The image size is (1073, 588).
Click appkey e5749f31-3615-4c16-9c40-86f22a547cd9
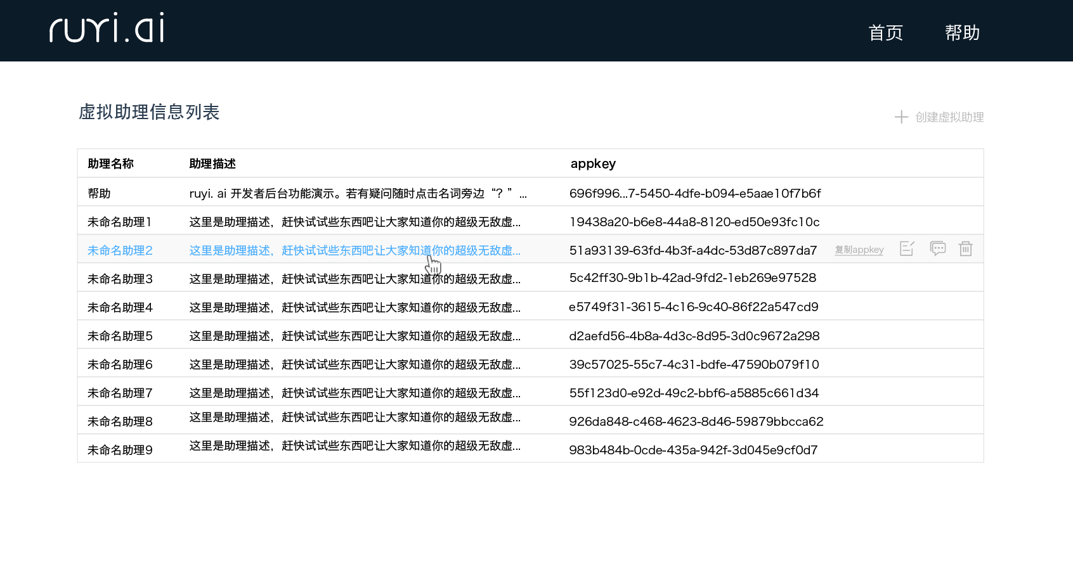pos(694,307)
